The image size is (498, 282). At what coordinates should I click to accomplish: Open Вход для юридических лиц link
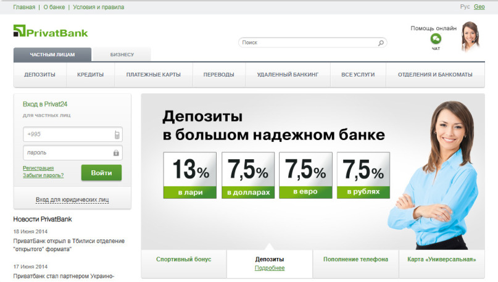(x=72, y=200)
